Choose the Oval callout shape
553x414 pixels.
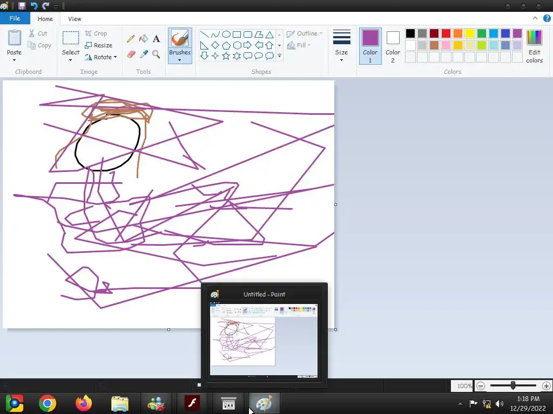coord(259,56)
